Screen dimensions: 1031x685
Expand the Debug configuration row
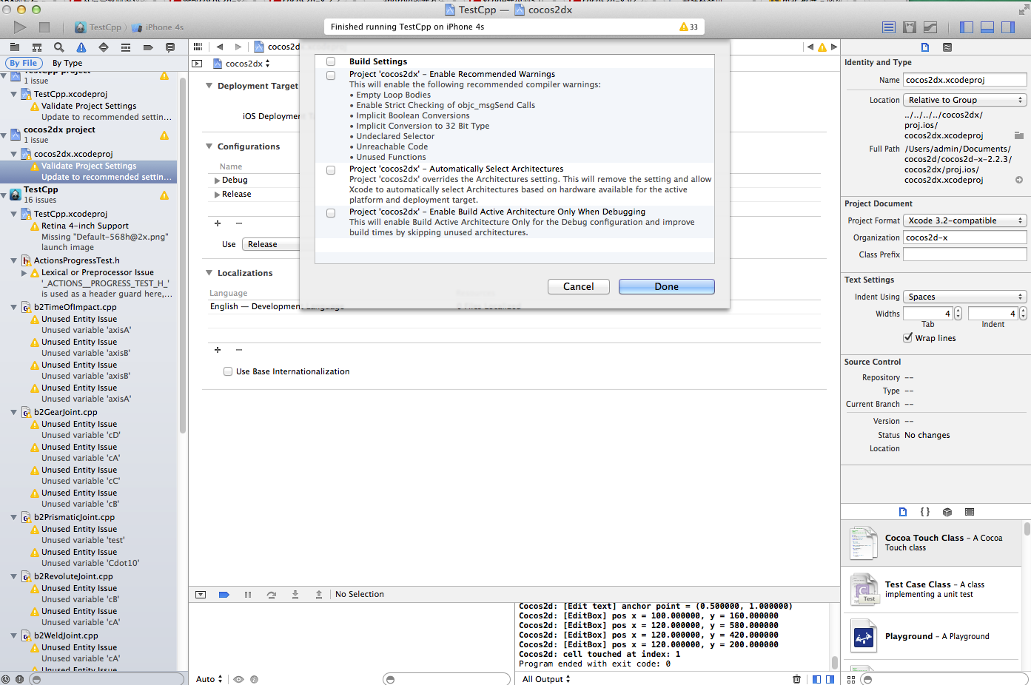coord(217,180)
